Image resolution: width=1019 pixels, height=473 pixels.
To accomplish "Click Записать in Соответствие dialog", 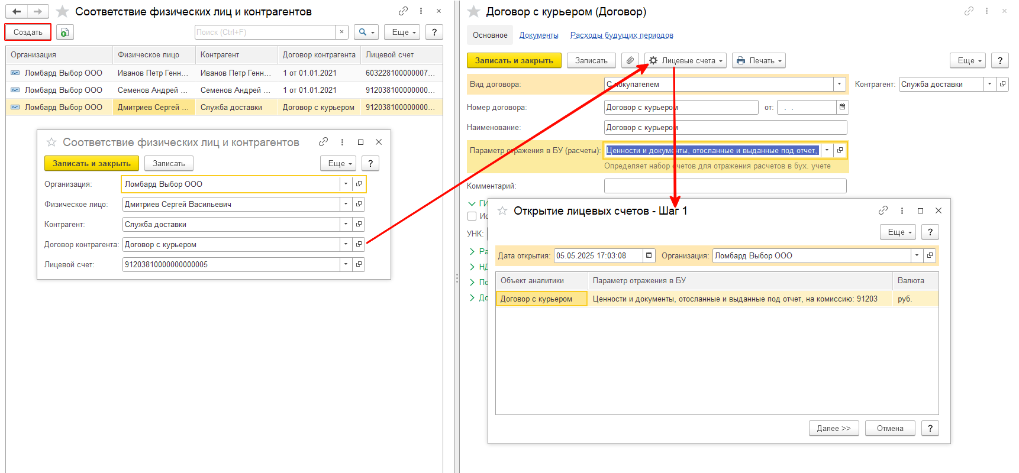I will coord(169,163).
